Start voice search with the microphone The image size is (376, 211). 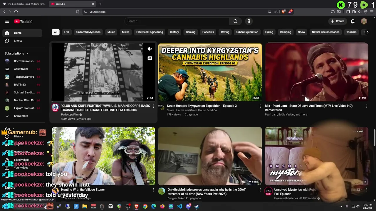click(249, 21)
